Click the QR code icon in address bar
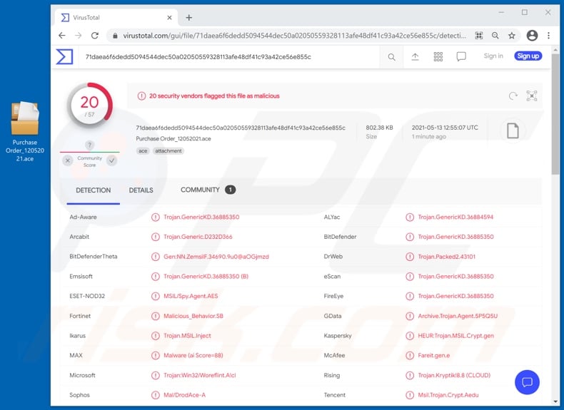This screenshot has height=410, width=564. coord(479,36)
